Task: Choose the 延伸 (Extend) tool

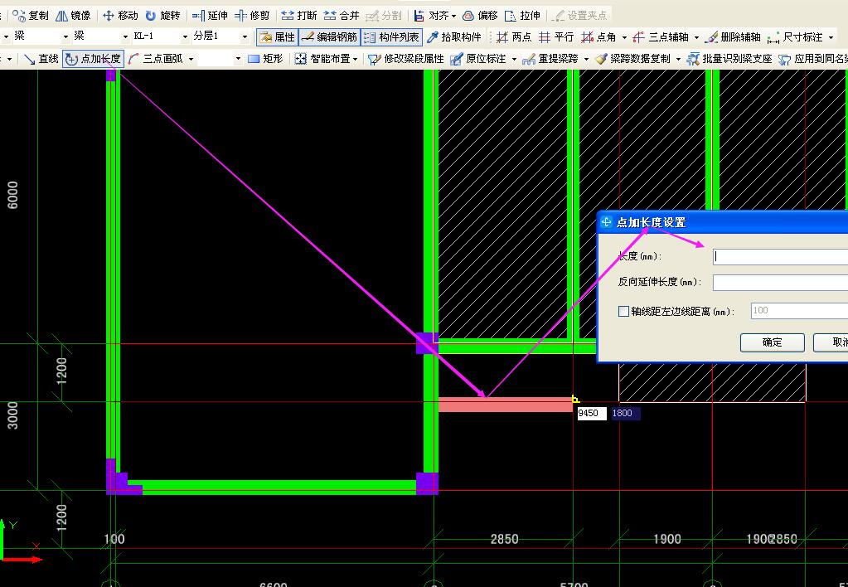Action: [210, 16]
